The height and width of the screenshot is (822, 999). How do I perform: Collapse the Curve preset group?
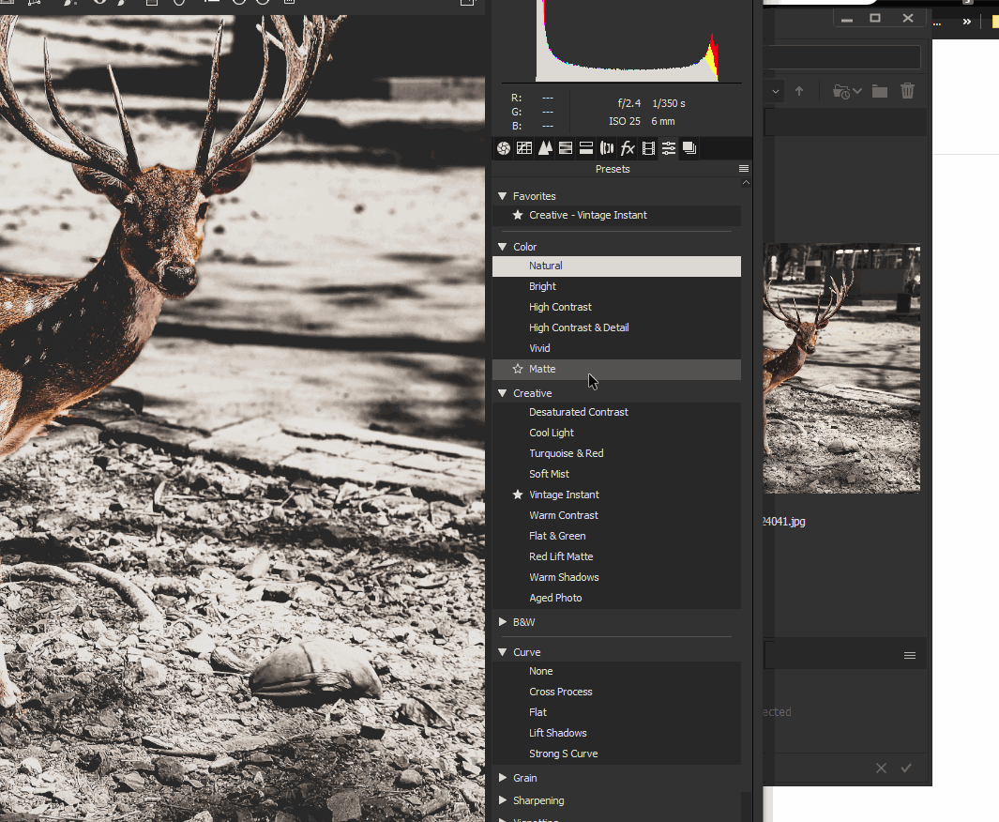(502, 652)
